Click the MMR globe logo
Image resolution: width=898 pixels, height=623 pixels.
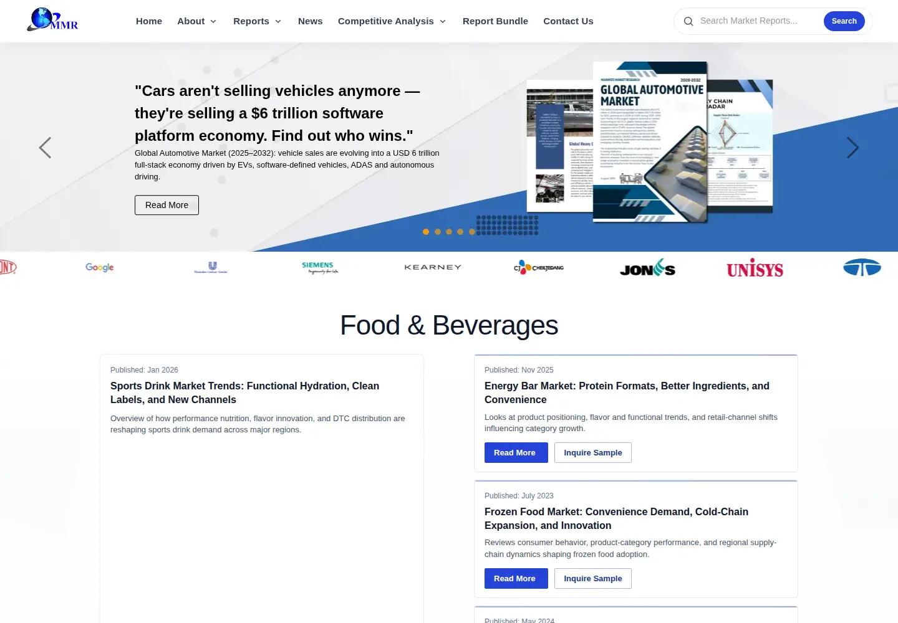click(x=52, y=20)
